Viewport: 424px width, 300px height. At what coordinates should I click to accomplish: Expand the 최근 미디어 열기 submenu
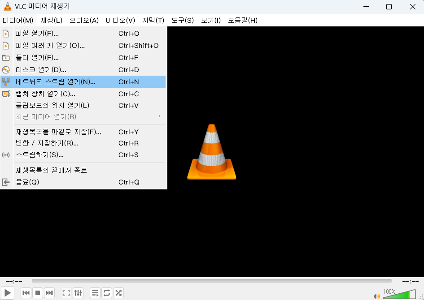point(159,116)
